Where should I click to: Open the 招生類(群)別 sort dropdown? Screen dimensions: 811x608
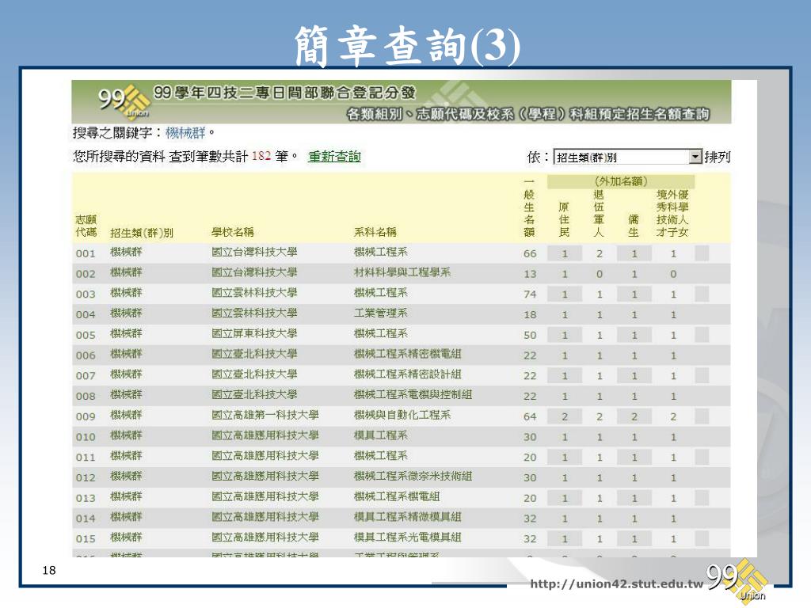click(x=627, y=157)
